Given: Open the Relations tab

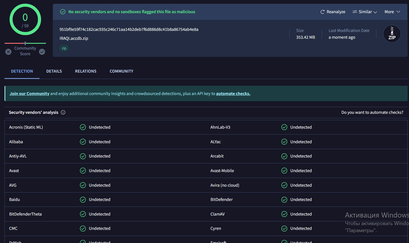Looking at the screenshot, I should (x=86, y=71).
